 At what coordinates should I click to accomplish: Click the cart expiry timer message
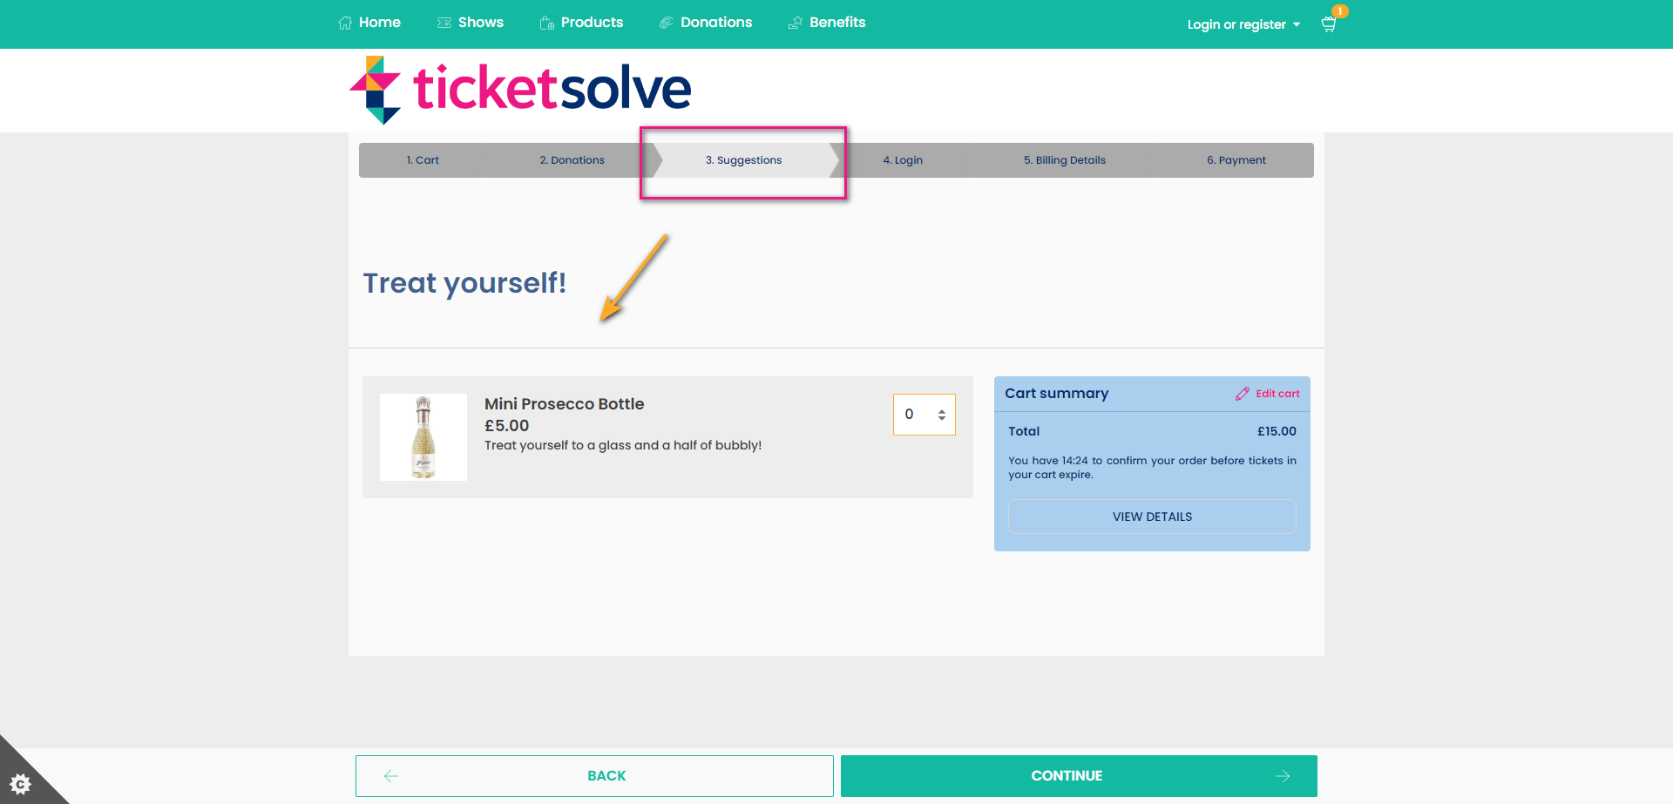(x=1152, y=468)
